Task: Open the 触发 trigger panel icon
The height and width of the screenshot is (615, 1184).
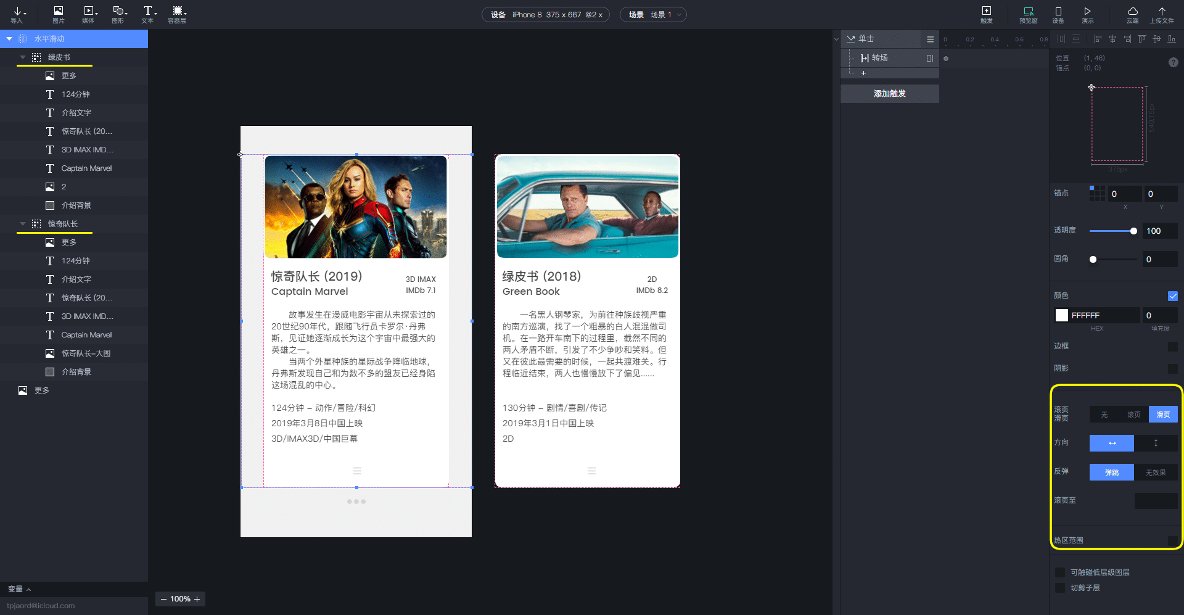Action: pos(987,14)
